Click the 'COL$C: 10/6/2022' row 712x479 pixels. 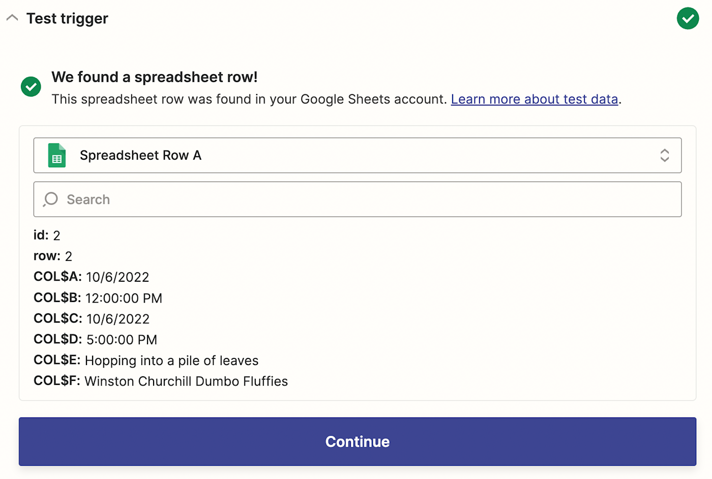[x=92, y=319]
